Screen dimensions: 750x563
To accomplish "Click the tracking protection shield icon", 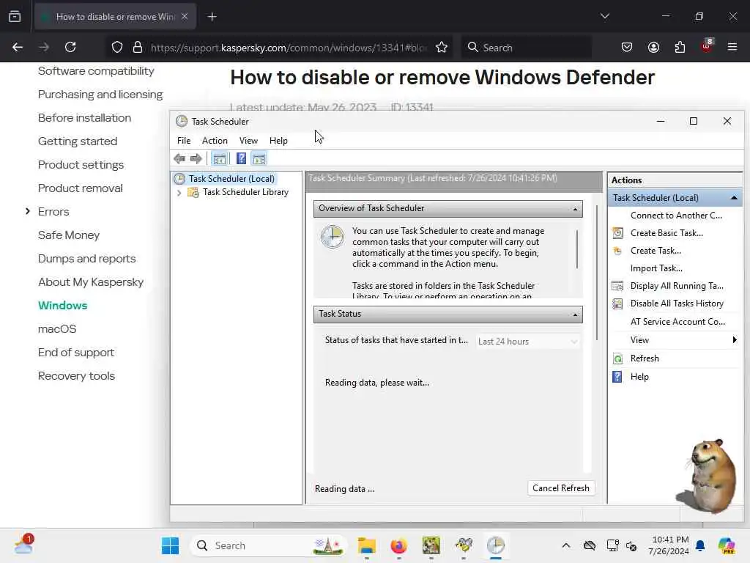I will pos(117,47).
